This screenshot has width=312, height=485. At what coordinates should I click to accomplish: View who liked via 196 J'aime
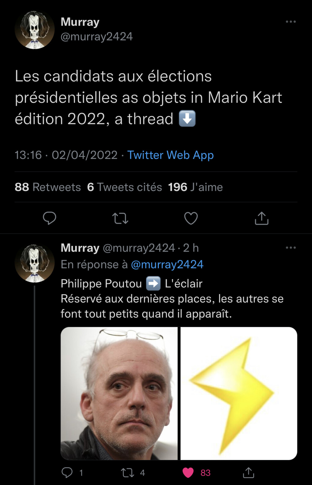pos(195,187)
